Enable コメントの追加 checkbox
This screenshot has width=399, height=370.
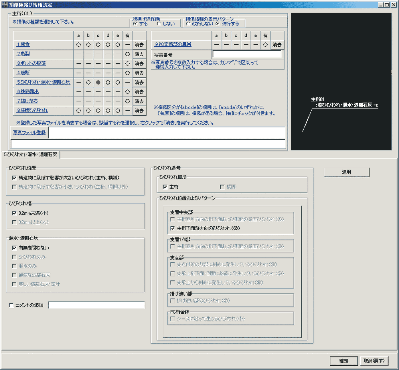pyautogui.click(x=11, y=305)
